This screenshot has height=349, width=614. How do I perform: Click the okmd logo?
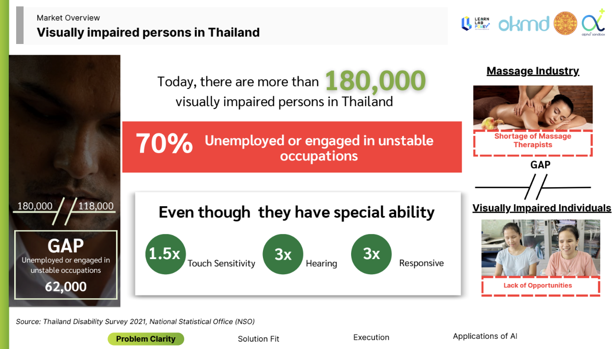524,23
